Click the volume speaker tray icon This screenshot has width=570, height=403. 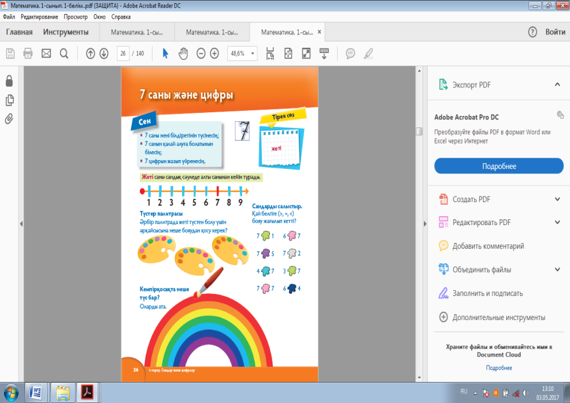coord(525,393)
